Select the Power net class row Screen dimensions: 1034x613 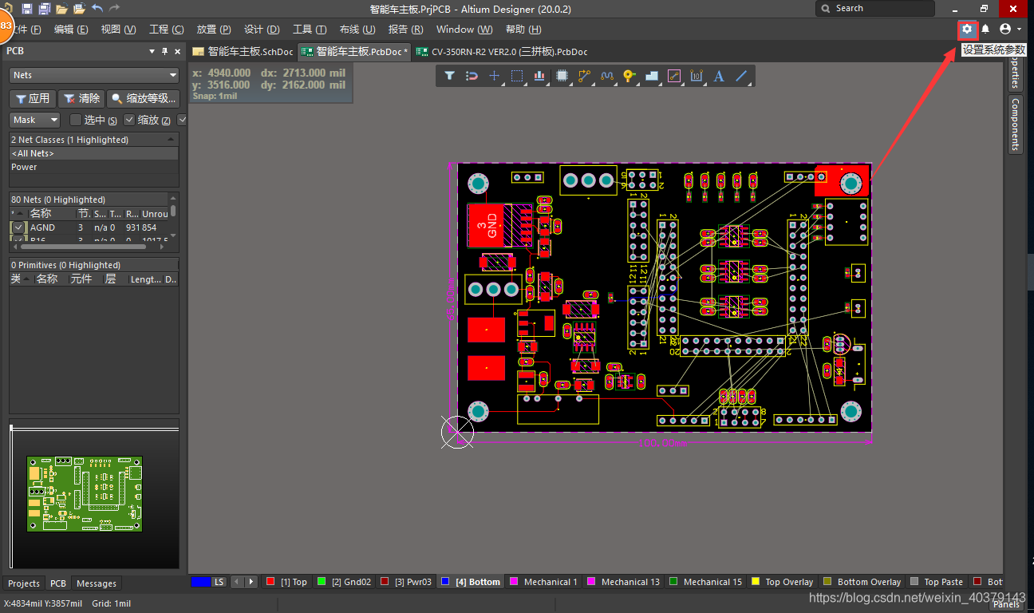(94, 167)
